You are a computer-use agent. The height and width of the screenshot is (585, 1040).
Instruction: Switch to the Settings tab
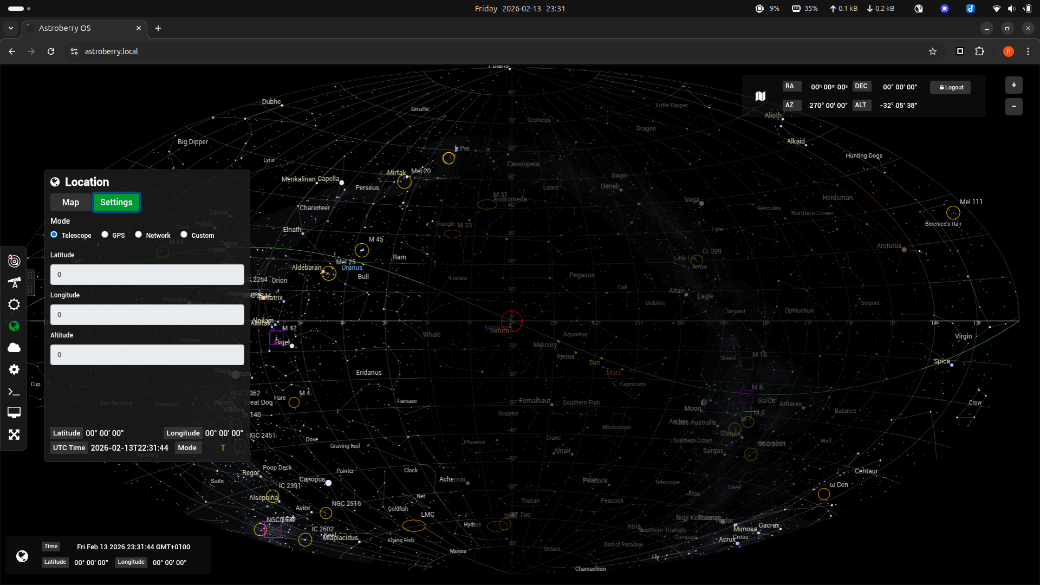pos(116,202)
